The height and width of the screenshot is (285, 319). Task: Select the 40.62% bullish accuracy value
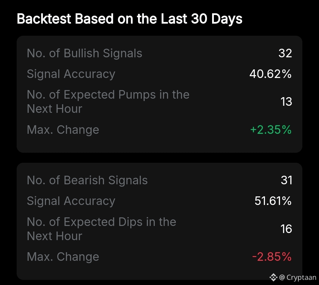[270, 74]
